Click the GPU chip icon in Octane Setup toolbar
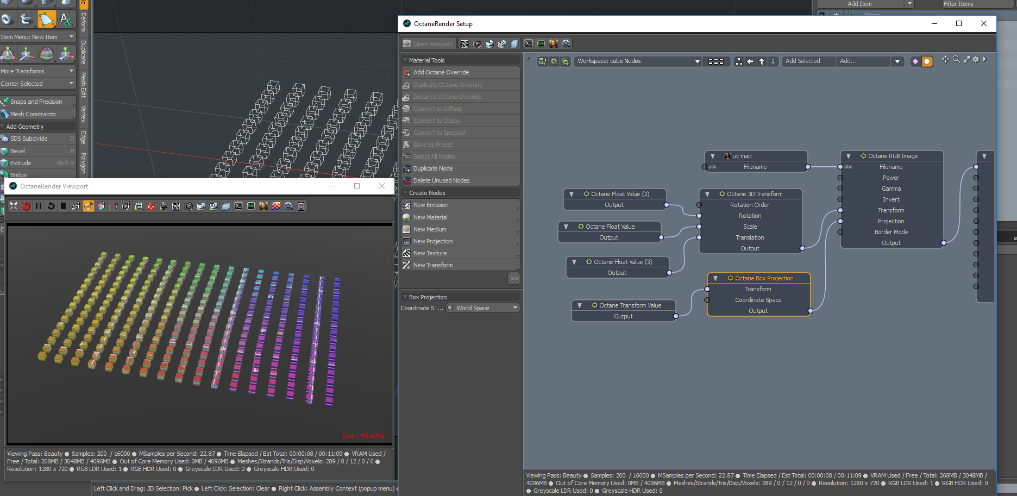This screenshot has width=1017, height=496. [541, 43]
